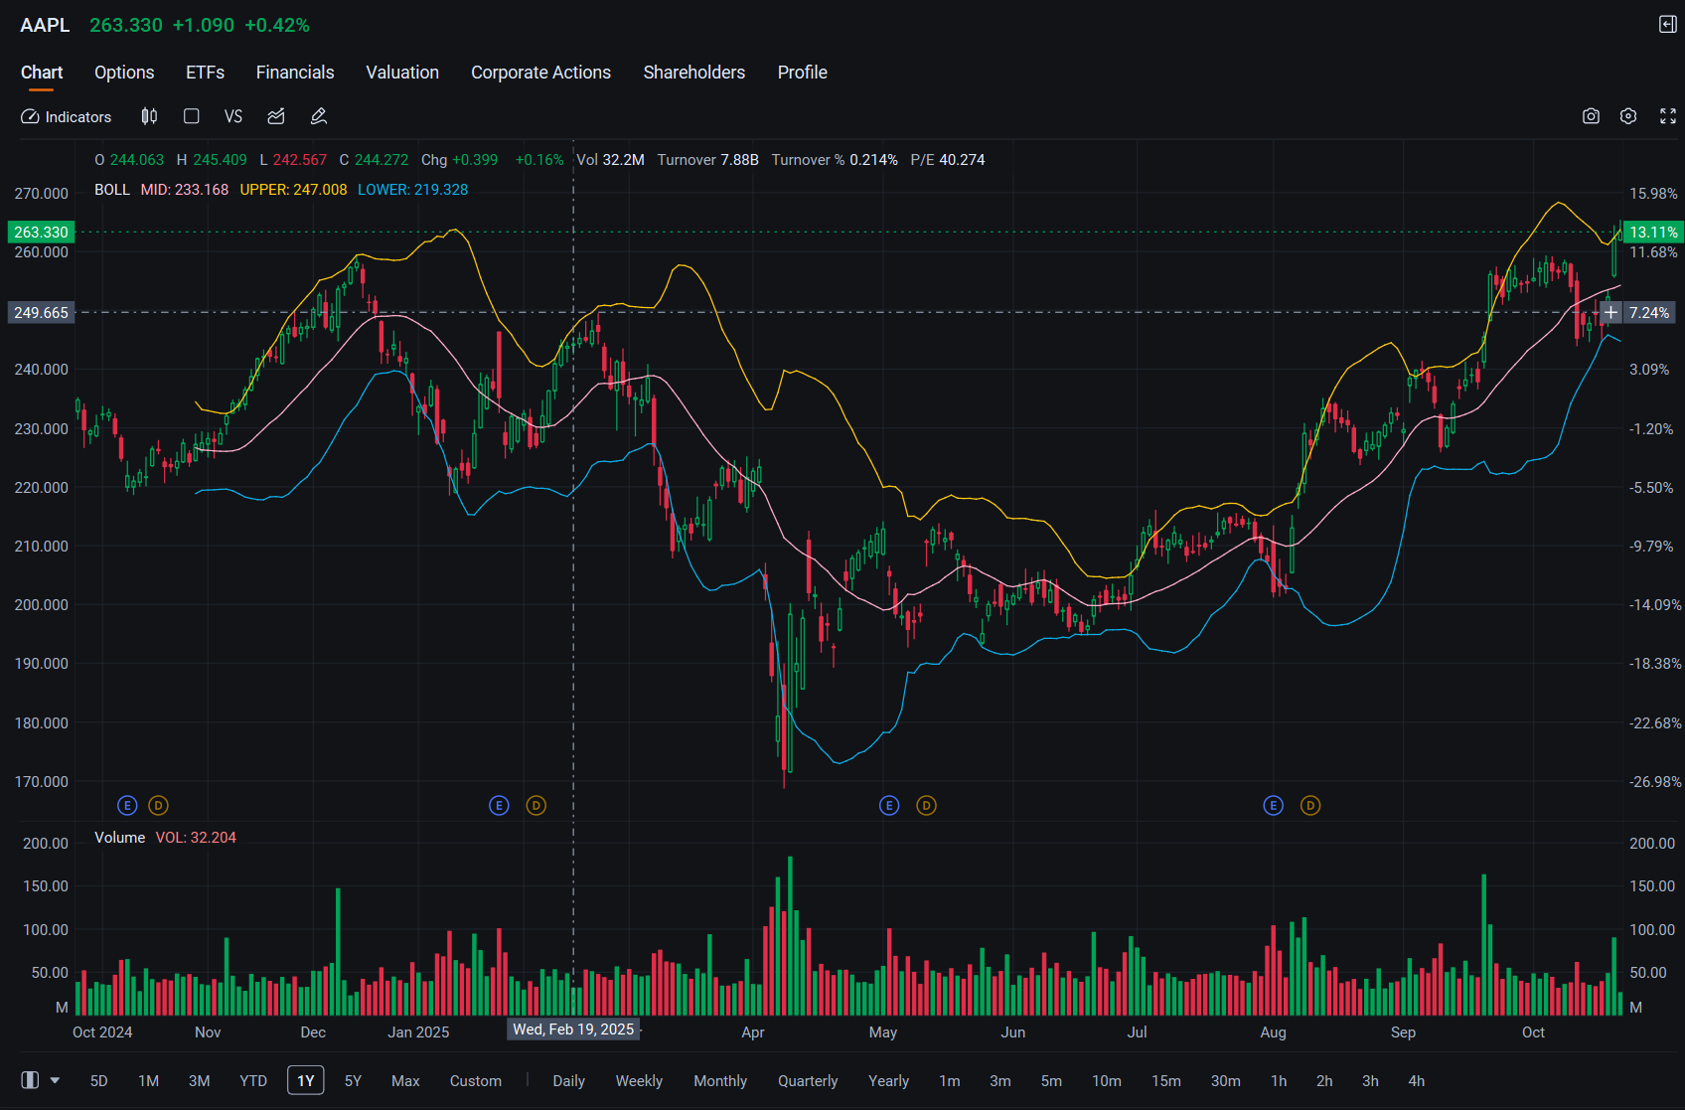Take a chart snapshot with the camera icon
Viewport: 1685px width, 1110px height.
(x=1591, y=116)
